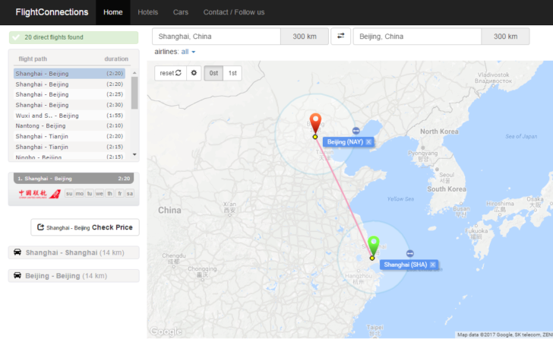Toggle the th day box
The width and height of the screenshot is (553, 349).
coord(109,193)
